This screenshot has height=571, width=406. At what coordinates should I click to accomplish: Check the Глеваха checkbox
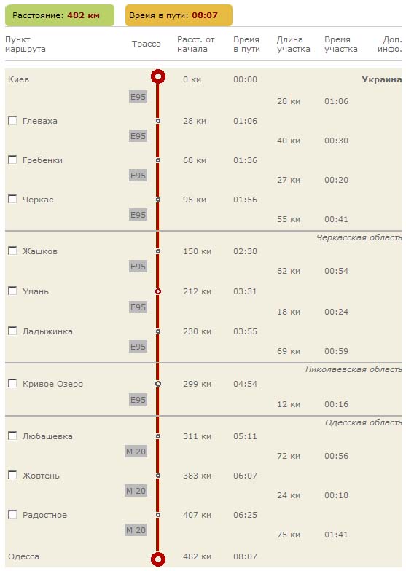point(12,120)
